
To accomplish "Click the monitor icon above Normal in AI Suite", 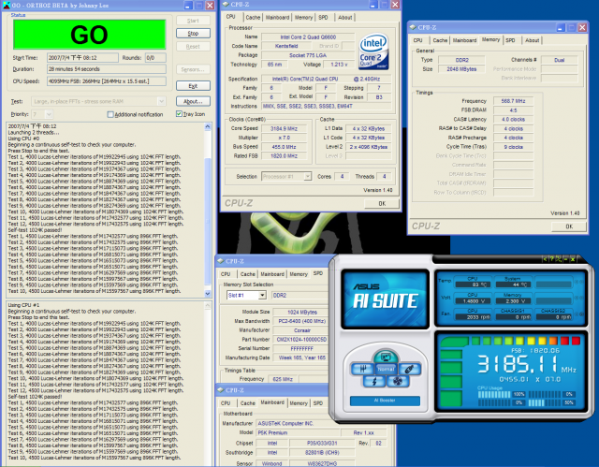I will click(x=386, y=358).
